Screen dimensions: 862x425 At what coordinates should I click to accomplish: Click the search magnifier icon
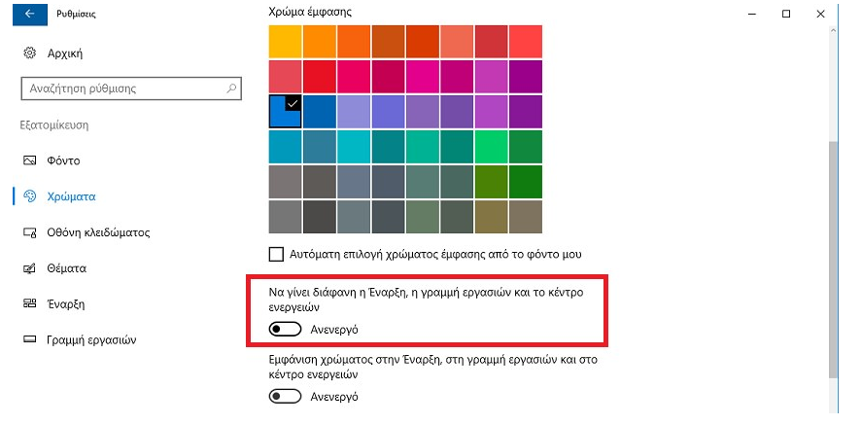[x=231, y=89]
